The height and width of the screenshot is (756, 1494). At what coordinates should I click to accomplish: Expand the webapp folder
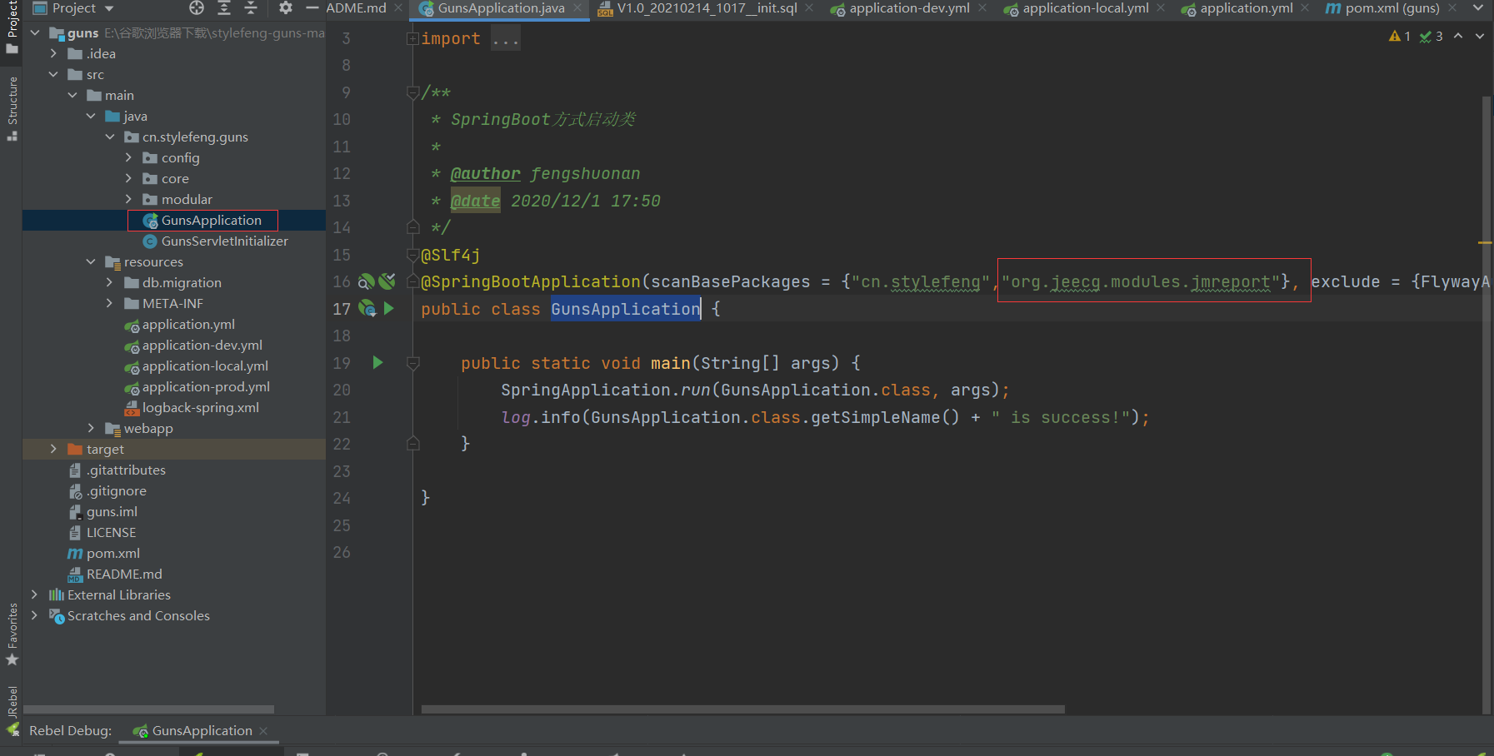[91, 429]
